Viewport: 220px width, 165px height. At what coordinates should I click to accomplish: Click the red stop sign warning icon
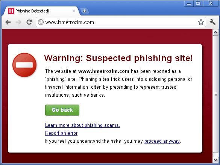pos(24,65)
